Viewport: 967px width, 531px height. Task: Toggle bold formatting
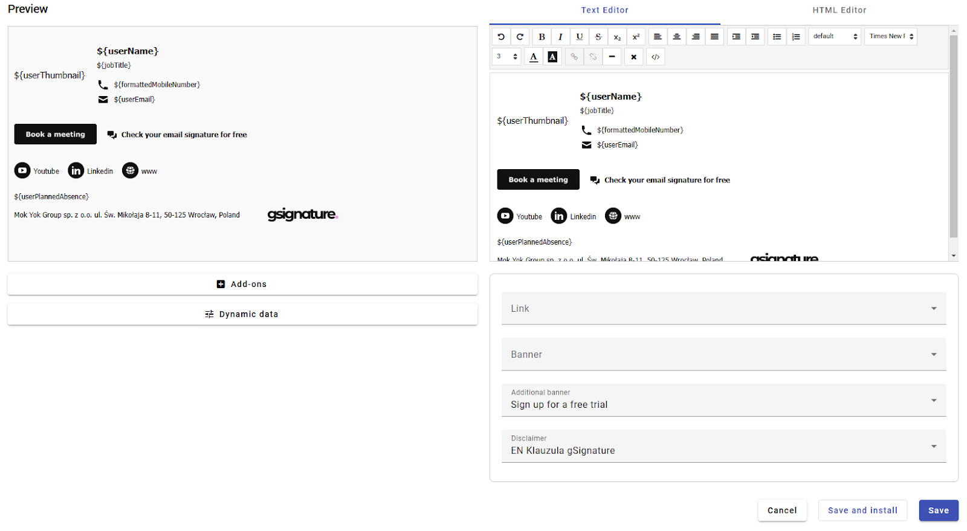(542, 37)
